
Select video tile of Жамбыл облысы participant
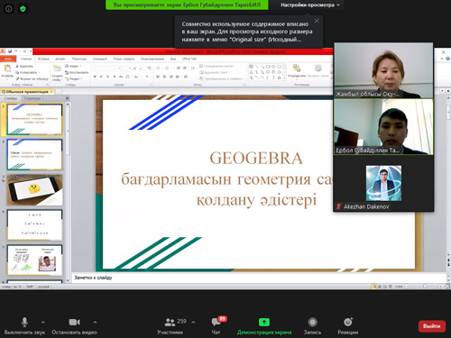(x=383, y=70)
